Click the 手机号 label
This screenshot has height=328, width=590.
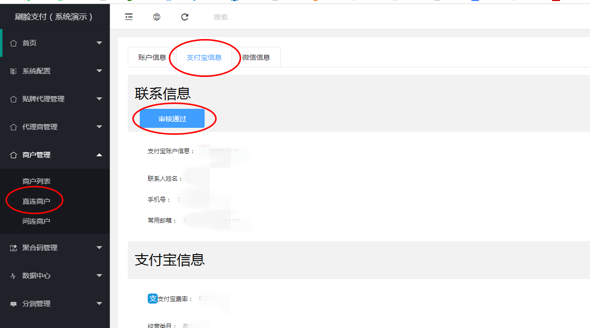point(159,200)
